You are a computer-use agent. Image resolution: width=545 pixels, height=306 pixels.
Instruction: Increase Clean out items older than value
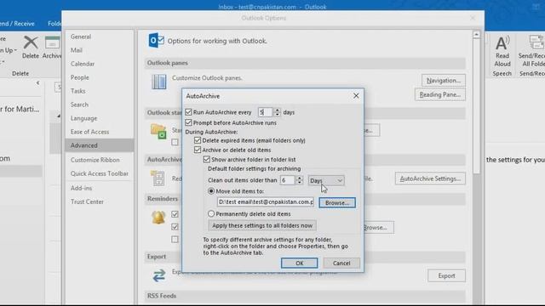coord(299,178)
